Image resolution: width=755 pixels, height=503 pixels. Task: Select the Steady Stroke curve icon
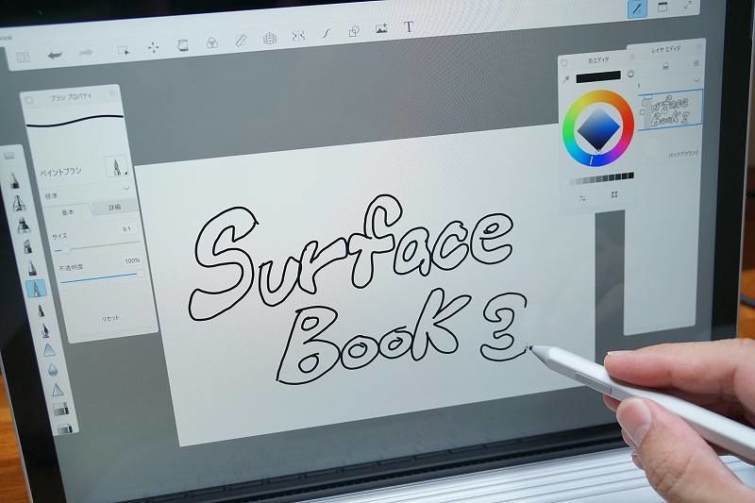[327, 34]
